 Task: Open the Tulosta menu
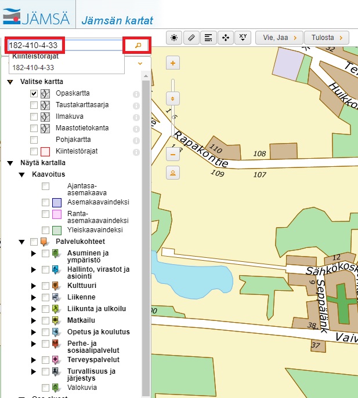click(327, 38)
